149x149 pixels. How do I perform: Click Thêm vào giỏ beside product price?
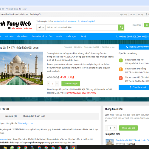(x=71, y=84)
